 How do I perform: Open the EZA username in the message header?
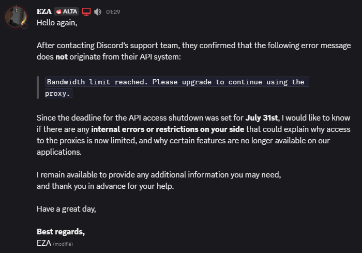pos(44,11)
